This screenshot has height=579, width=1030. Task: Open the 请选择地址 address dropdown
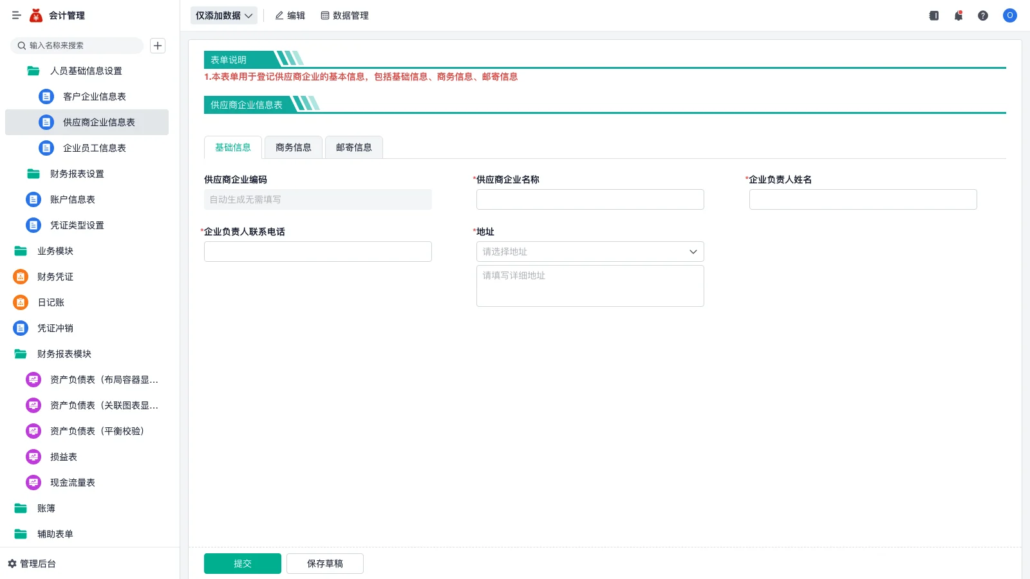[590, 252]
